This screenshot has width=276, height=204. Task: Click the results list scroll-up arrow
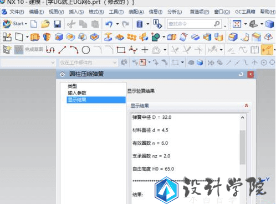[243, 118]
